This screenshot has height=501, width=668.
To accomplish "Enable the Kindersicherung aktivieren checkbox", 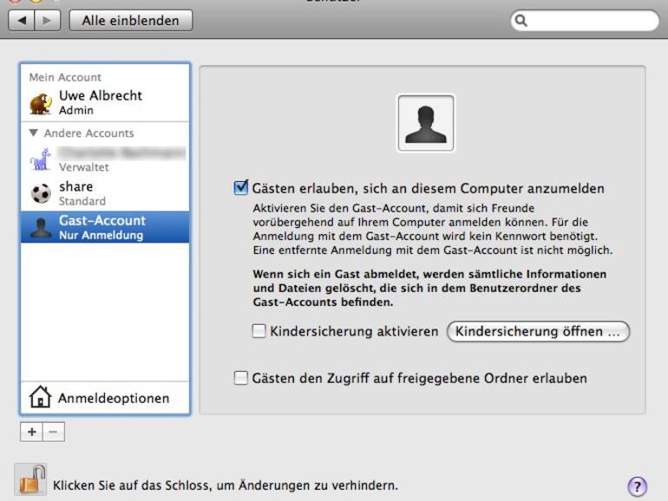I will [x=259, y=331].
